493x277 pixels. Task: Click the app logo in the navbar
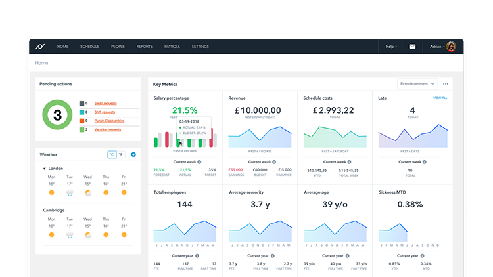(x=41, y=47)
